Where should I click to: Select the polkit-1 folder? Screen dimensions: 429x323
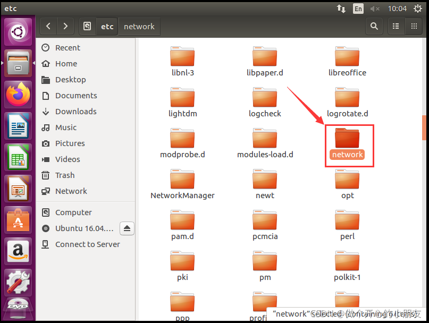pyautogui.click(x=347, y=266)
